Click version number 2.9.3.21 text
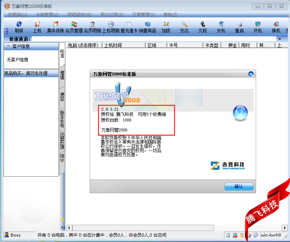The width and height of the screenshot is (290, 242). [110, 109]
